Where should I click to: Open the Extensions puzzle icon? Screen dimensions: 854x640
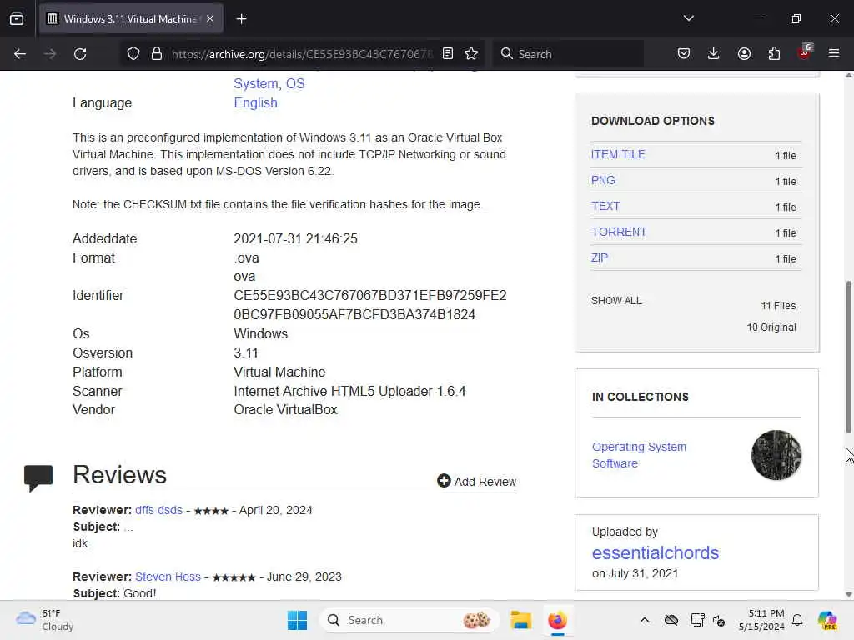click(774, 53)
